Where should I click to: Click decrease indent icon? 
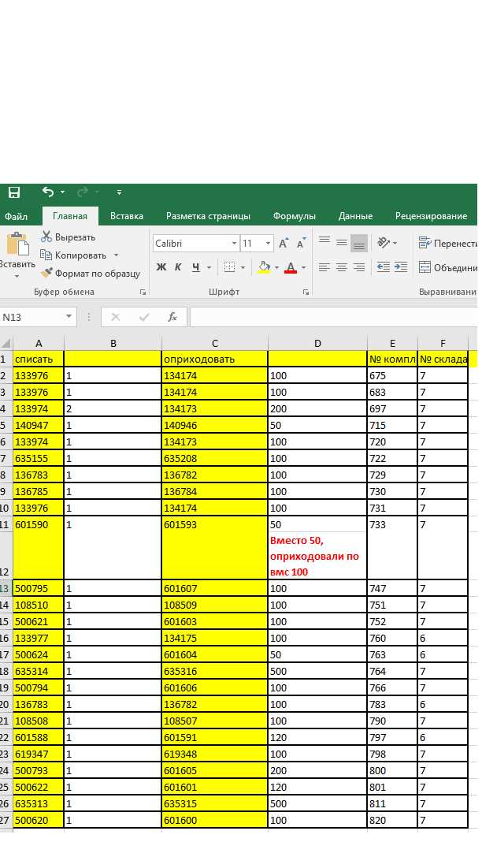[x=384, y=267]
